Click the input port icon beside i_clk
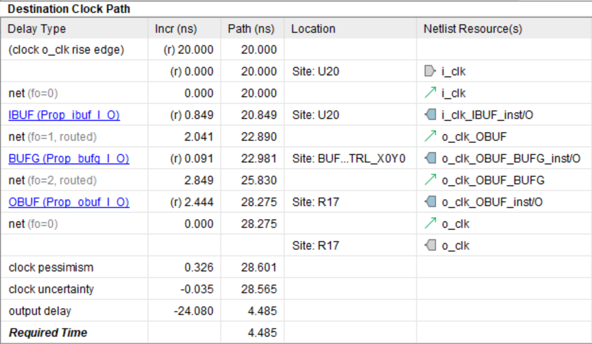This screenshot has width=592, height=344. 430,71
